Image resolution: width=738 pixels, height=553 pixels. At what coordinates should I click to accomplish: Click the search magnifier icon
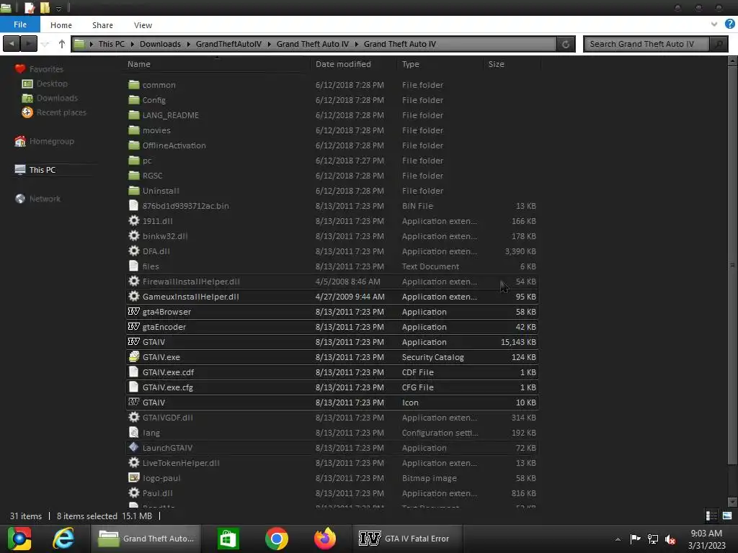click(719, 44)
